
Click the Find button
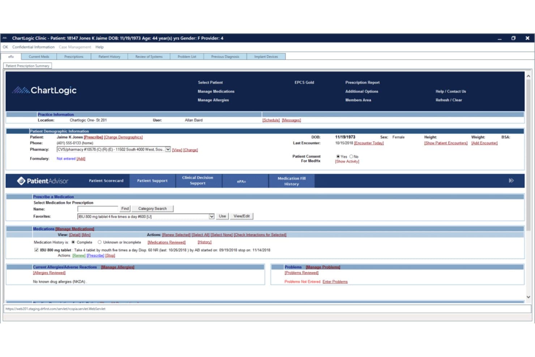(x=125, y=209)
